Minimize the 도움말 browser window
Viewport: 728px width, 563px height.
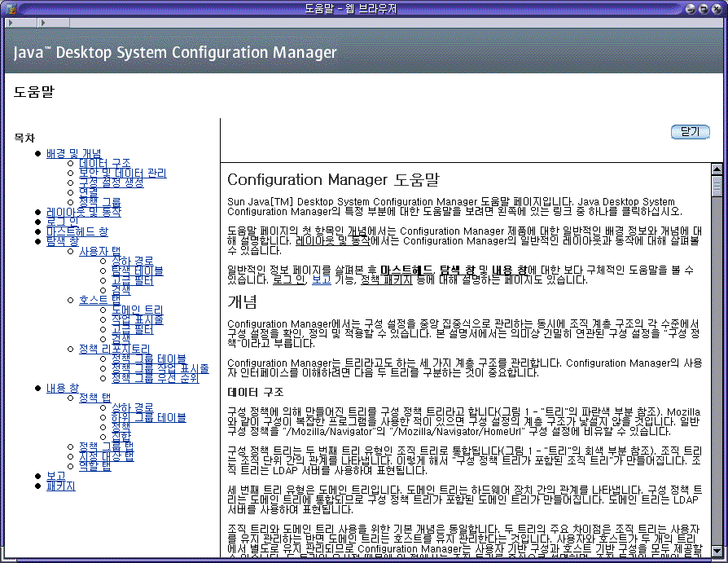(x=691, y=8)
